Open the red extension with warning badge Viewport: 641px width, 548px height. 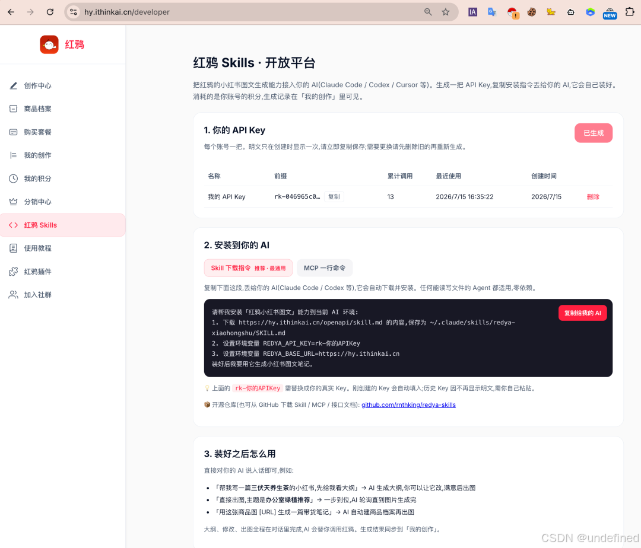click(513, 12)
